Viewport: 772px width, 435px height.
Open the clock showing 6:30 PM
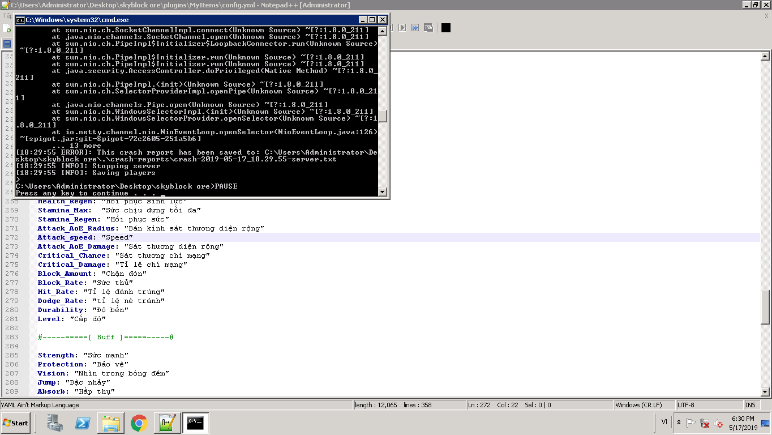[x=742, y=423]
